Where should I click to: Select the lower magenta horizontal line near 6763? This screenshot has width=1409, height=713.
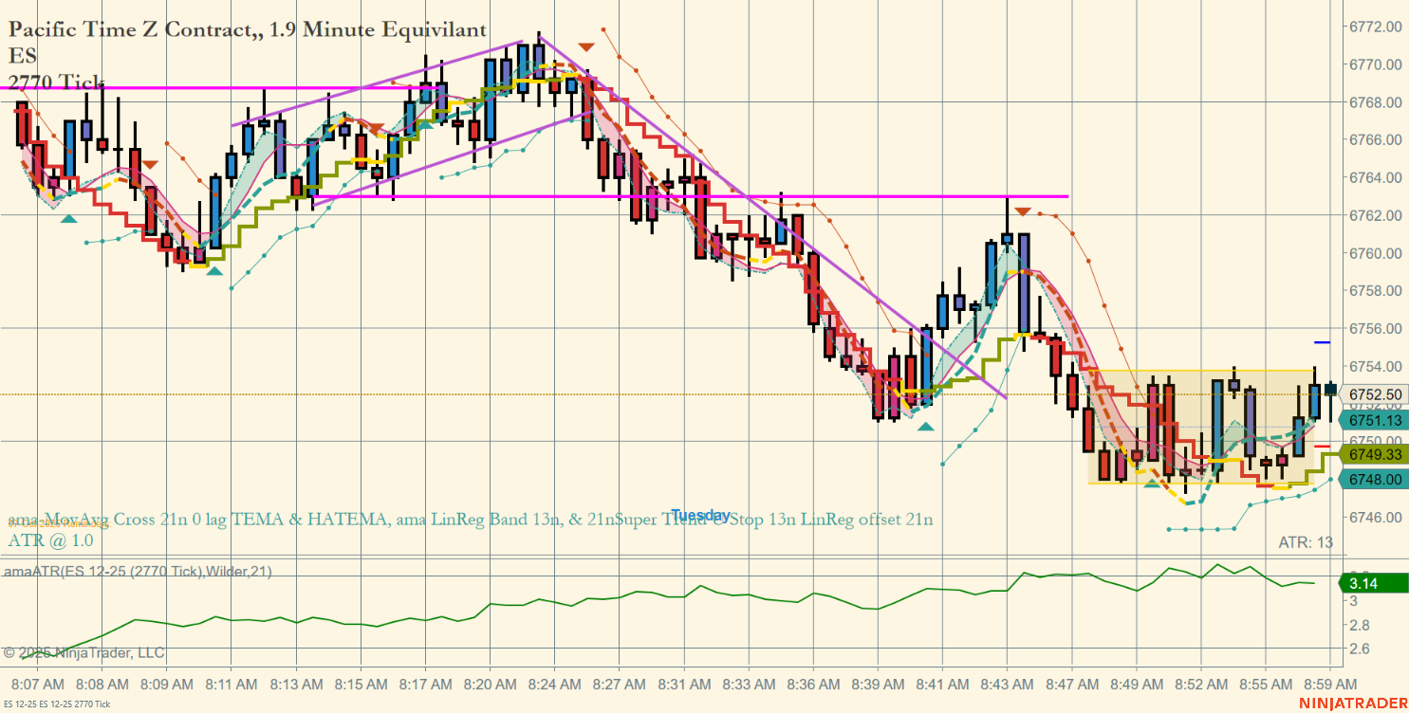(691, 196)
